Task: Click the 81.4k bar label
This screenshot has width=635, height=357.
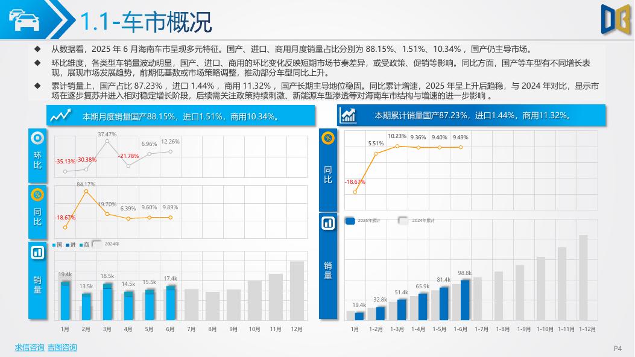Action: 443,280
